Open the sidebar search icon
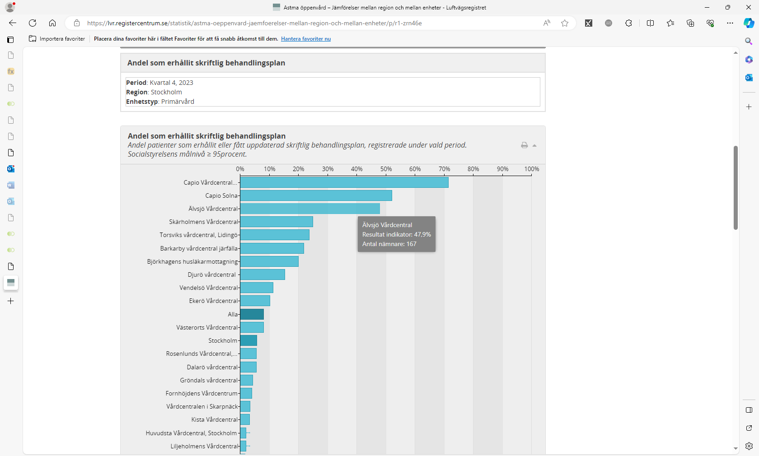 pos(749,41)
